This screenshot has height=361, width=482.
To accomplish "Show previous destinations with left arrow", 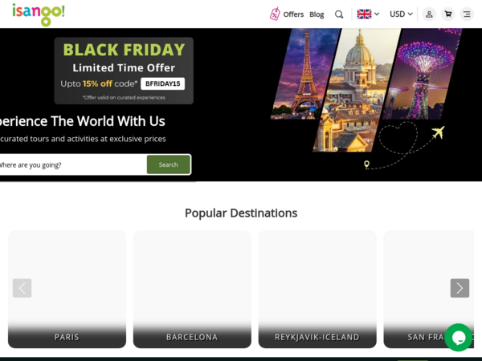I will (22, 288).
